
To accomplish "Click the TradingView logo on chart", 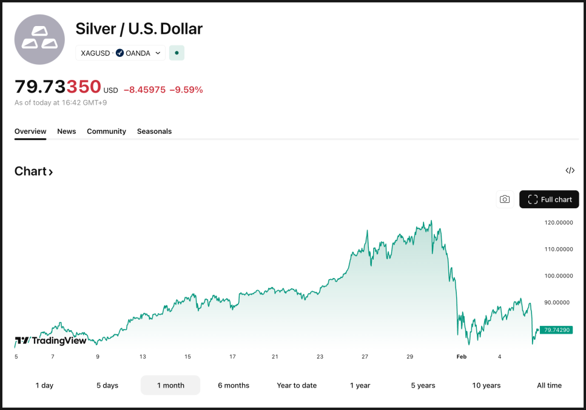I will (x=51, y=340).
